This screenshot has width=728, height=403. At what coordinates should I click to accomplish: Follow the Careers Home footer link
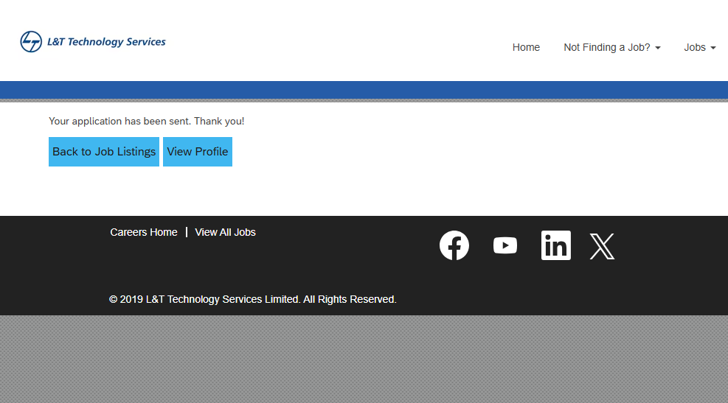click(x=144, y=232)
